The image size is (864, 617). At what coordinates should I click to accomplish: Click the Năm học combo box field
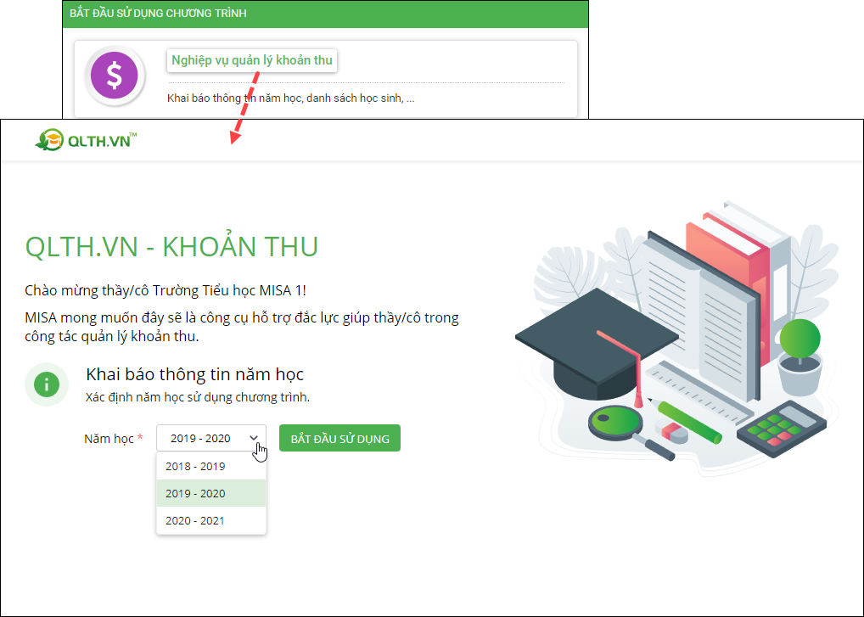[x=211, y=439]
